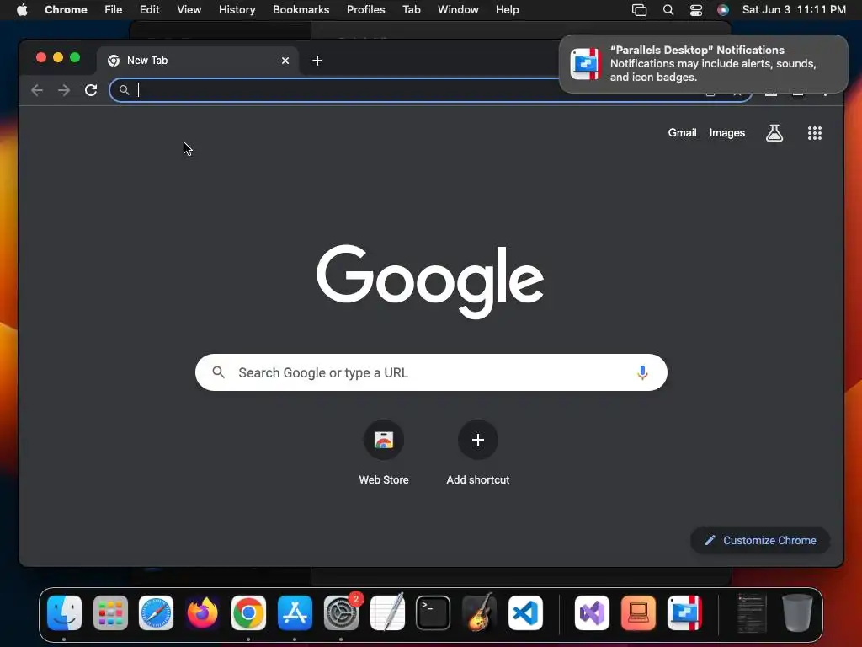862x647 pixels.
Task: Open Firefox from the Dock
Action: pos(202,612)
